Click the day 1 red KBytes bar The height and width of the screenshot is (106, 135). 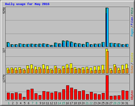[x=8, y=96]
